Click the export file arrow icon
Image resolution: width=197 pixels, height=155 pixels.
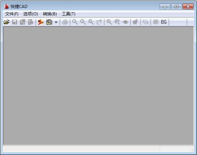coord(31,22)
